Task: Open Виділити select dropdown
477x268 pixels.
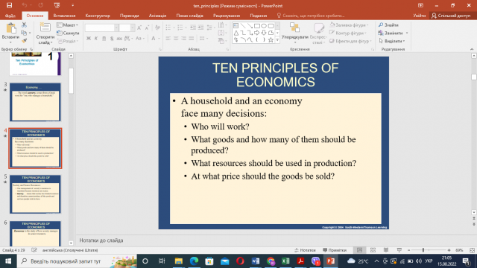Action: (392, 41)
